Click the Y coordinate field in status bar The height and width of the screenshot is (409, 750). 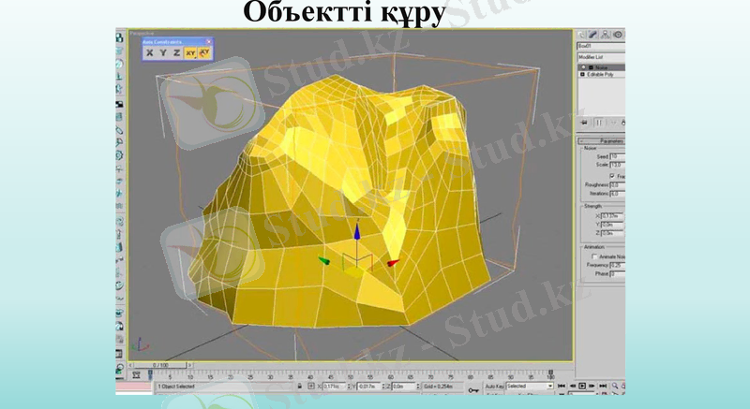pyautogui.click(x=368, y=387)
